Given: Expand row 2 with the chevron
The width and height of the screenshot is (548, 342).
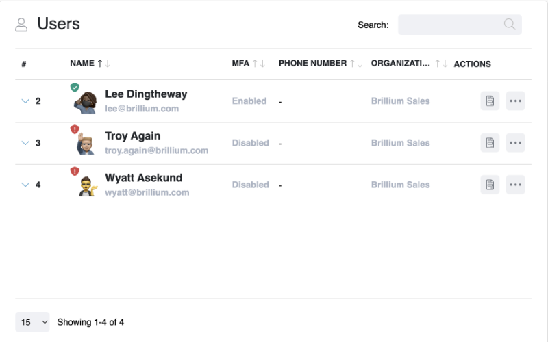Looking at the screenshot, I should 25,101.
